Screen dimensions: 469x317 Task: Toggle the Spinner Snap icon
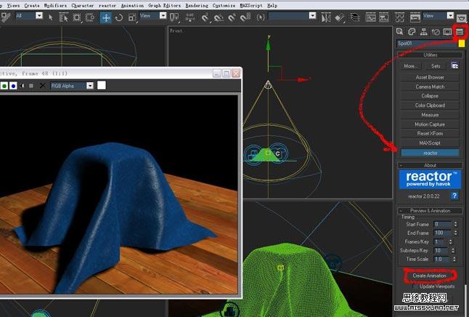245,17
